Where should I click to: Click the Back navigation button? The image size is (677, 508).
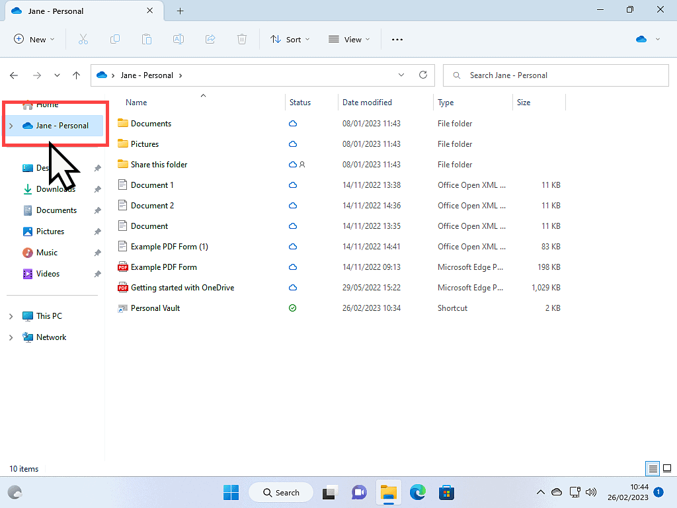[13, 75]
